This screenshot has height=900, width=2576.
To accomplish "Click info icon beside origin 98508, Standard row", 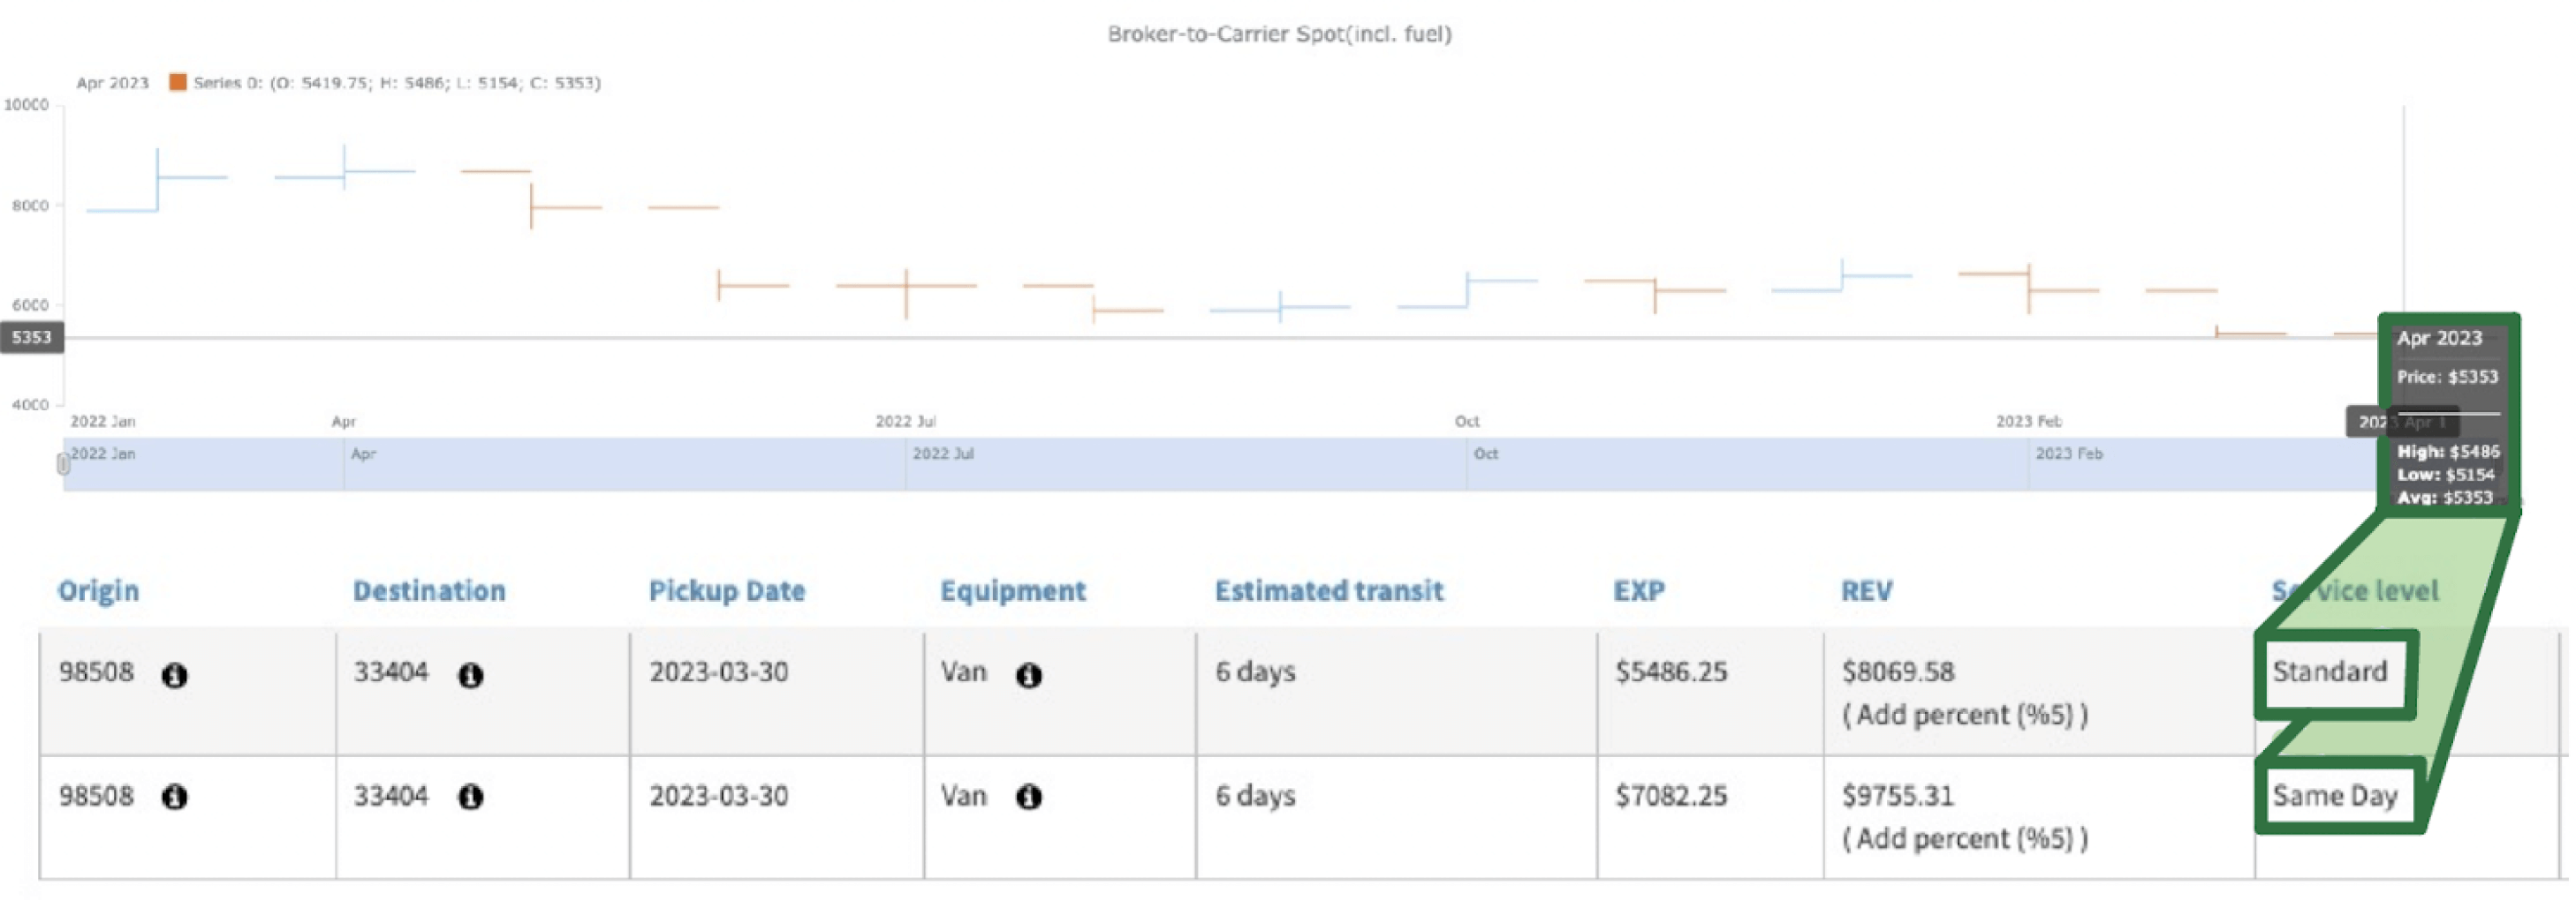I will click(174, 675).
